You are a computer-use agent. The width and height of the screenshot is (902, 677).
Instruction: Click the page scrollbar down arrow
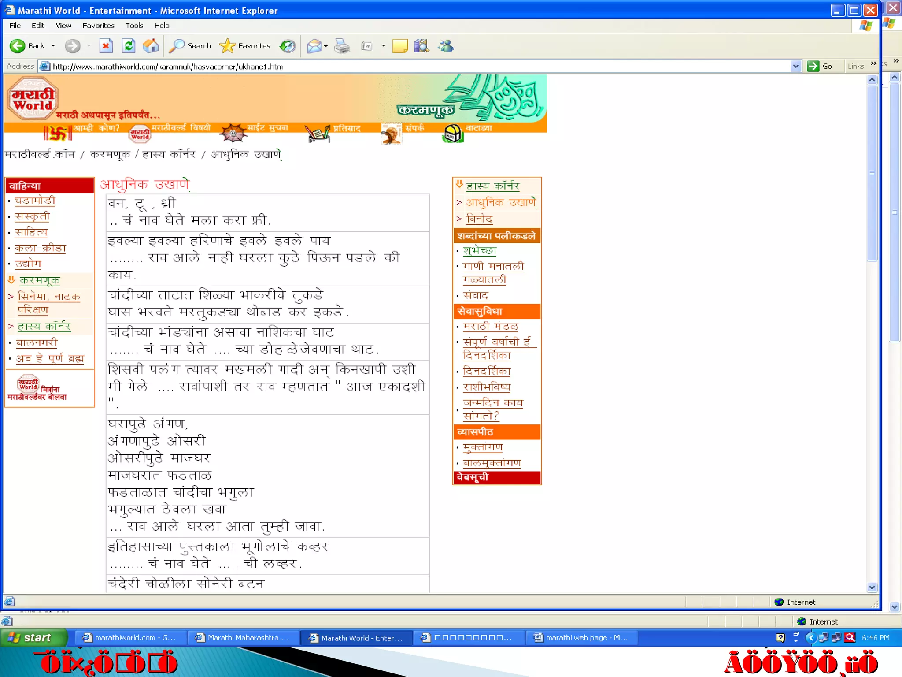(x=872, y=587)
